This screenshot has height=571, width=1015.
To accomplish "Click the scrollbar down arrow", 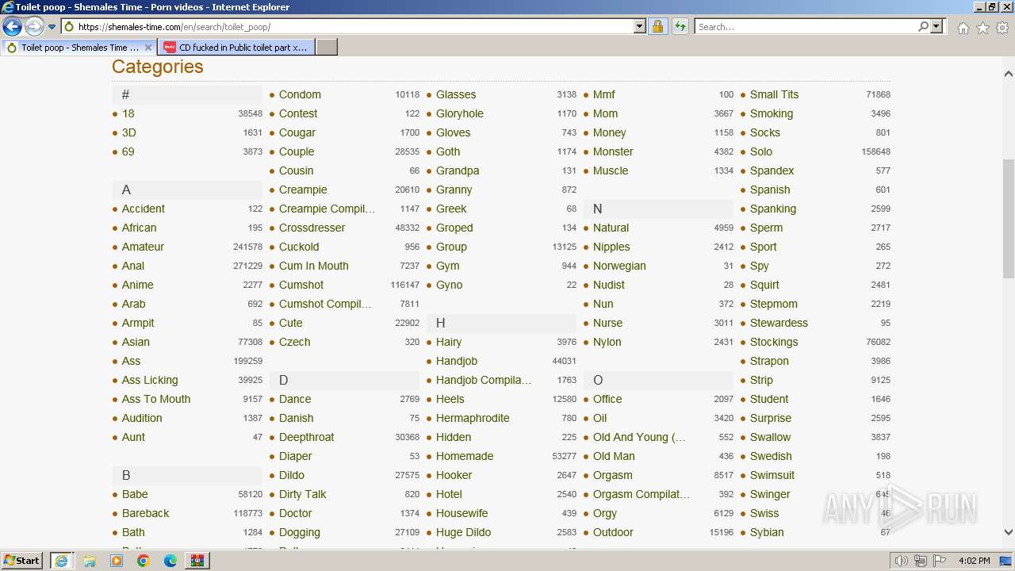I will click(1009, 532).
